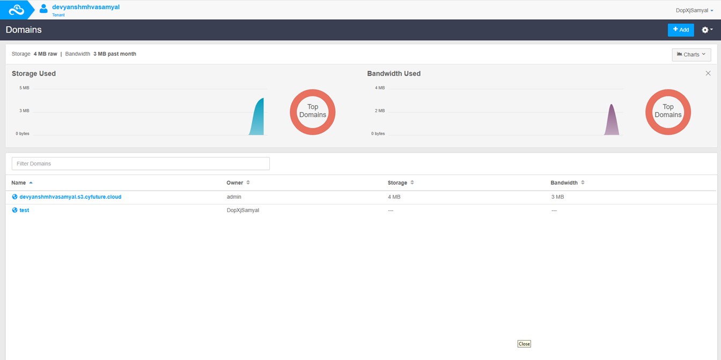Open devyanshmhvasamyal.s3.cyfuture.cloud domain link
This screenshot has height=360, width=721.
70,197
